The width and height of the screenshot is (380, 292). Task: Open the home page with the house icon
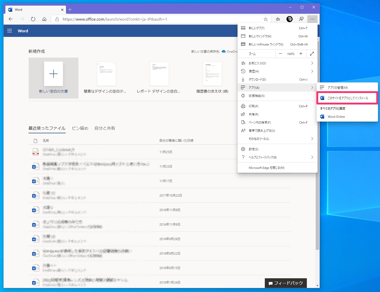(44, 19)
